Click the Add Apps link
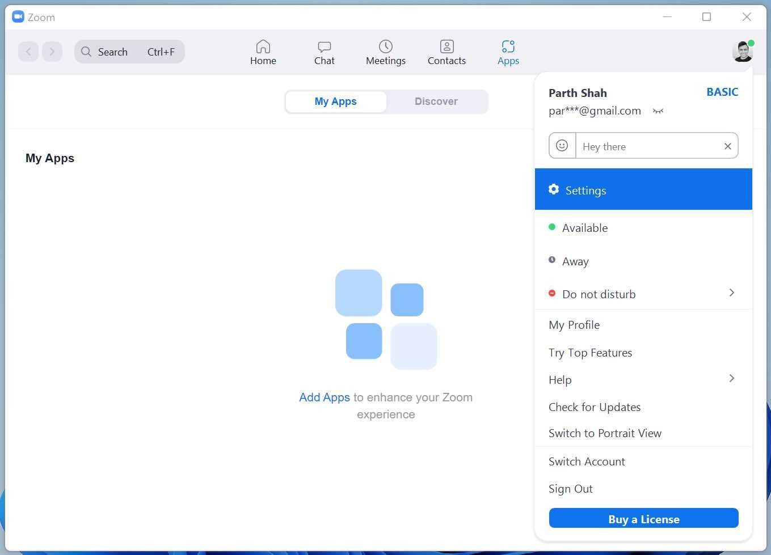The image size is (771, 555). [x=325, y=397]
